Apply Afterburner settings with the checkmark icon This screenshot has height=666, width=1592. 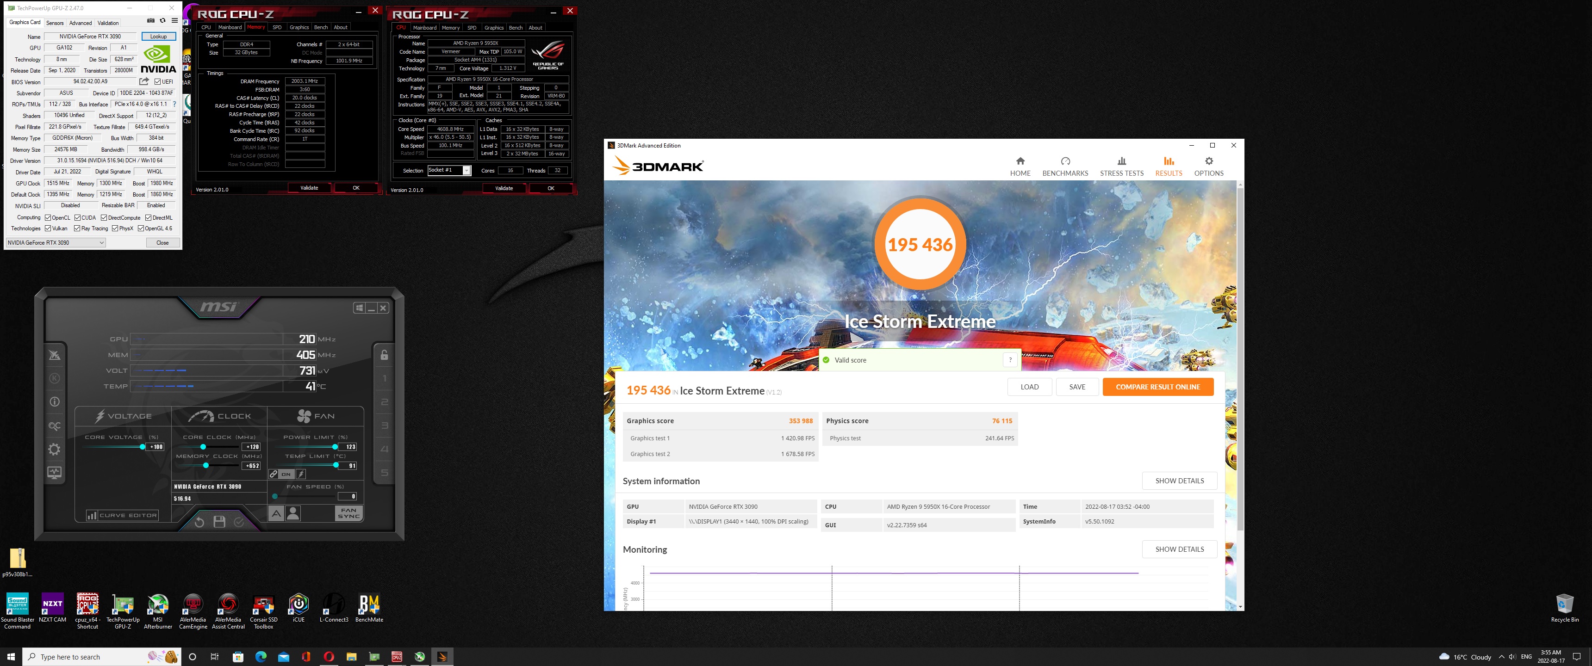click(x=239, y=522)
